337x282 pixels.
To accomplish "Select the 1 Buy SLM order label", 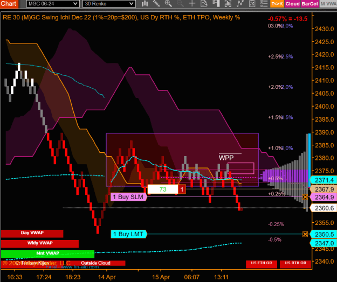I will tap(129, 197).
